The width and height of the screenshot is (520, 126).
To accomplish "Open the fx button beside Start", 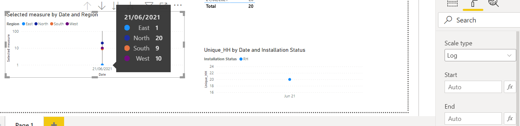I will click(510, 87).
